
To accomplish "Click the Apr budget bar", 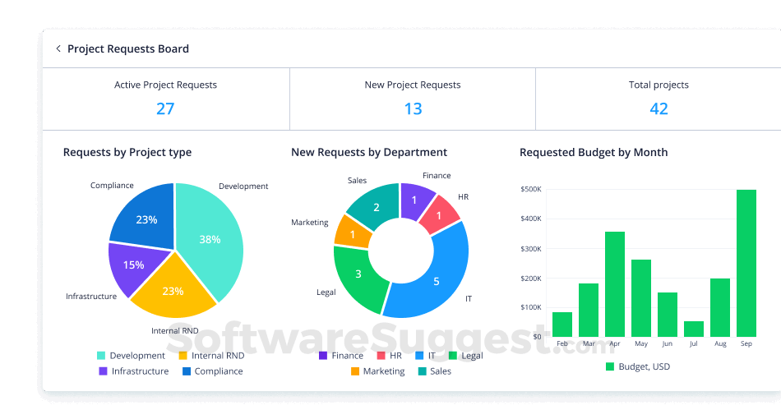I will (x=615, y=284).
